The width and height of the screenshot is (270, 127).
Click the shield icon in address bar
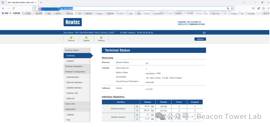(35, 8)
